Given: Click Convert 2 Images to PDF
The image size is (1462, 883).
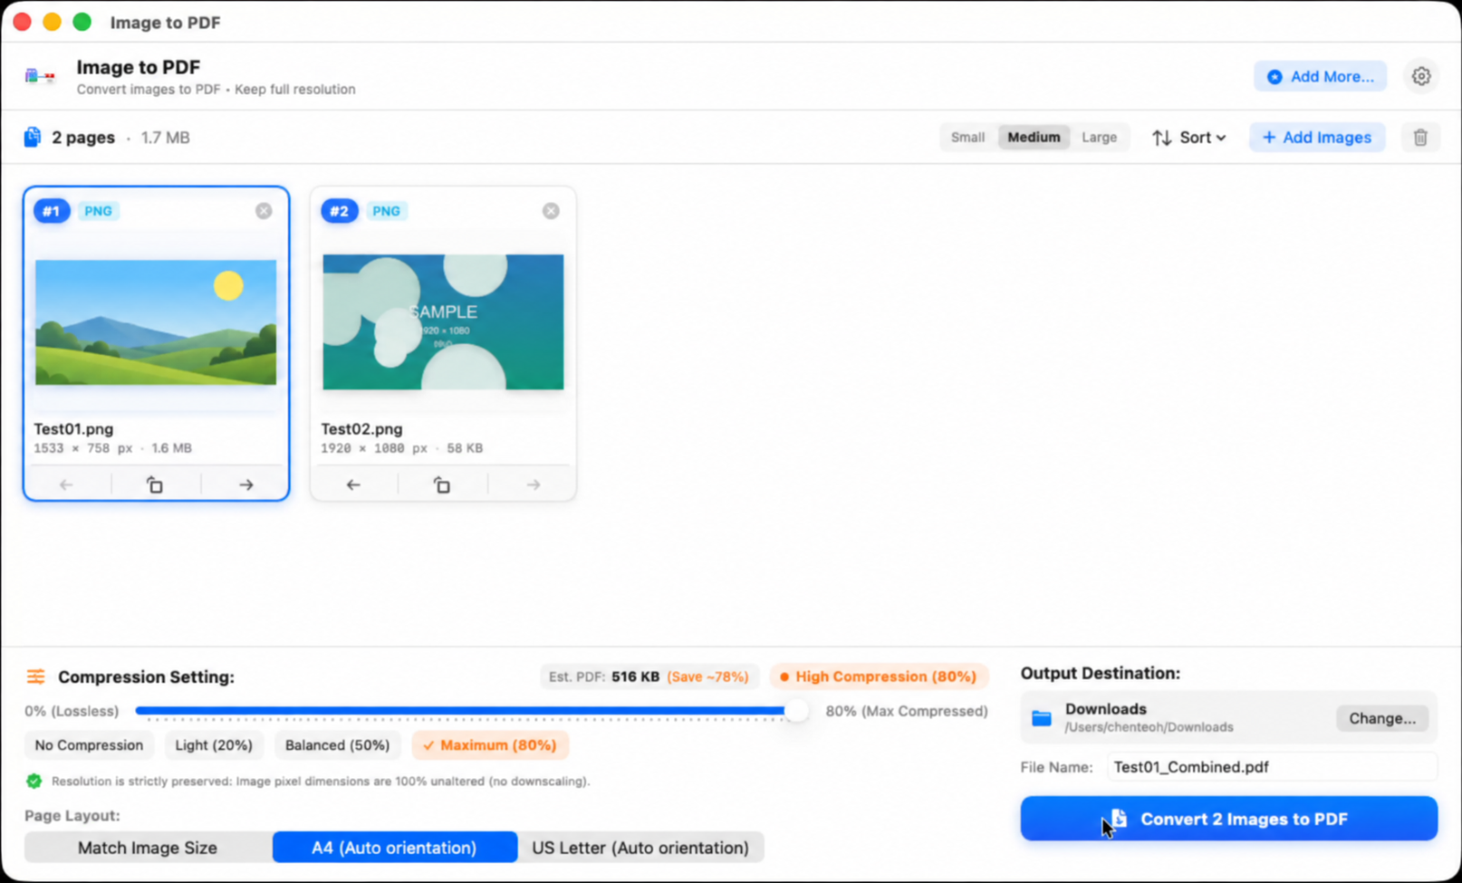Looking at the screenshot, I should pos(1228,819).
